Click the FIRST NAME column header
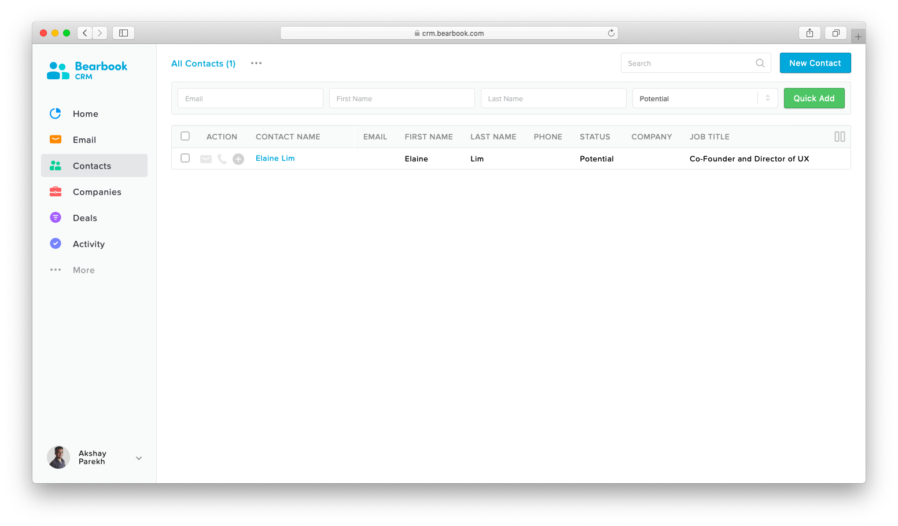Viewport: 898px width, 526px height. click(x=429, y=137)
